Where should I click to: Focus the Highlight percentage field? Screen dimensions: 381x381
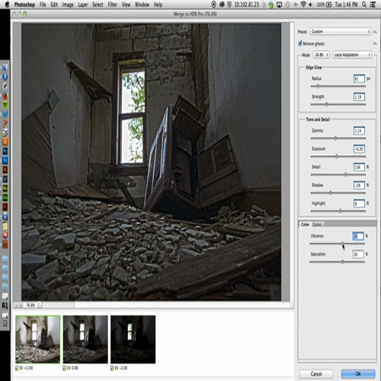click(x=359, y=203)
